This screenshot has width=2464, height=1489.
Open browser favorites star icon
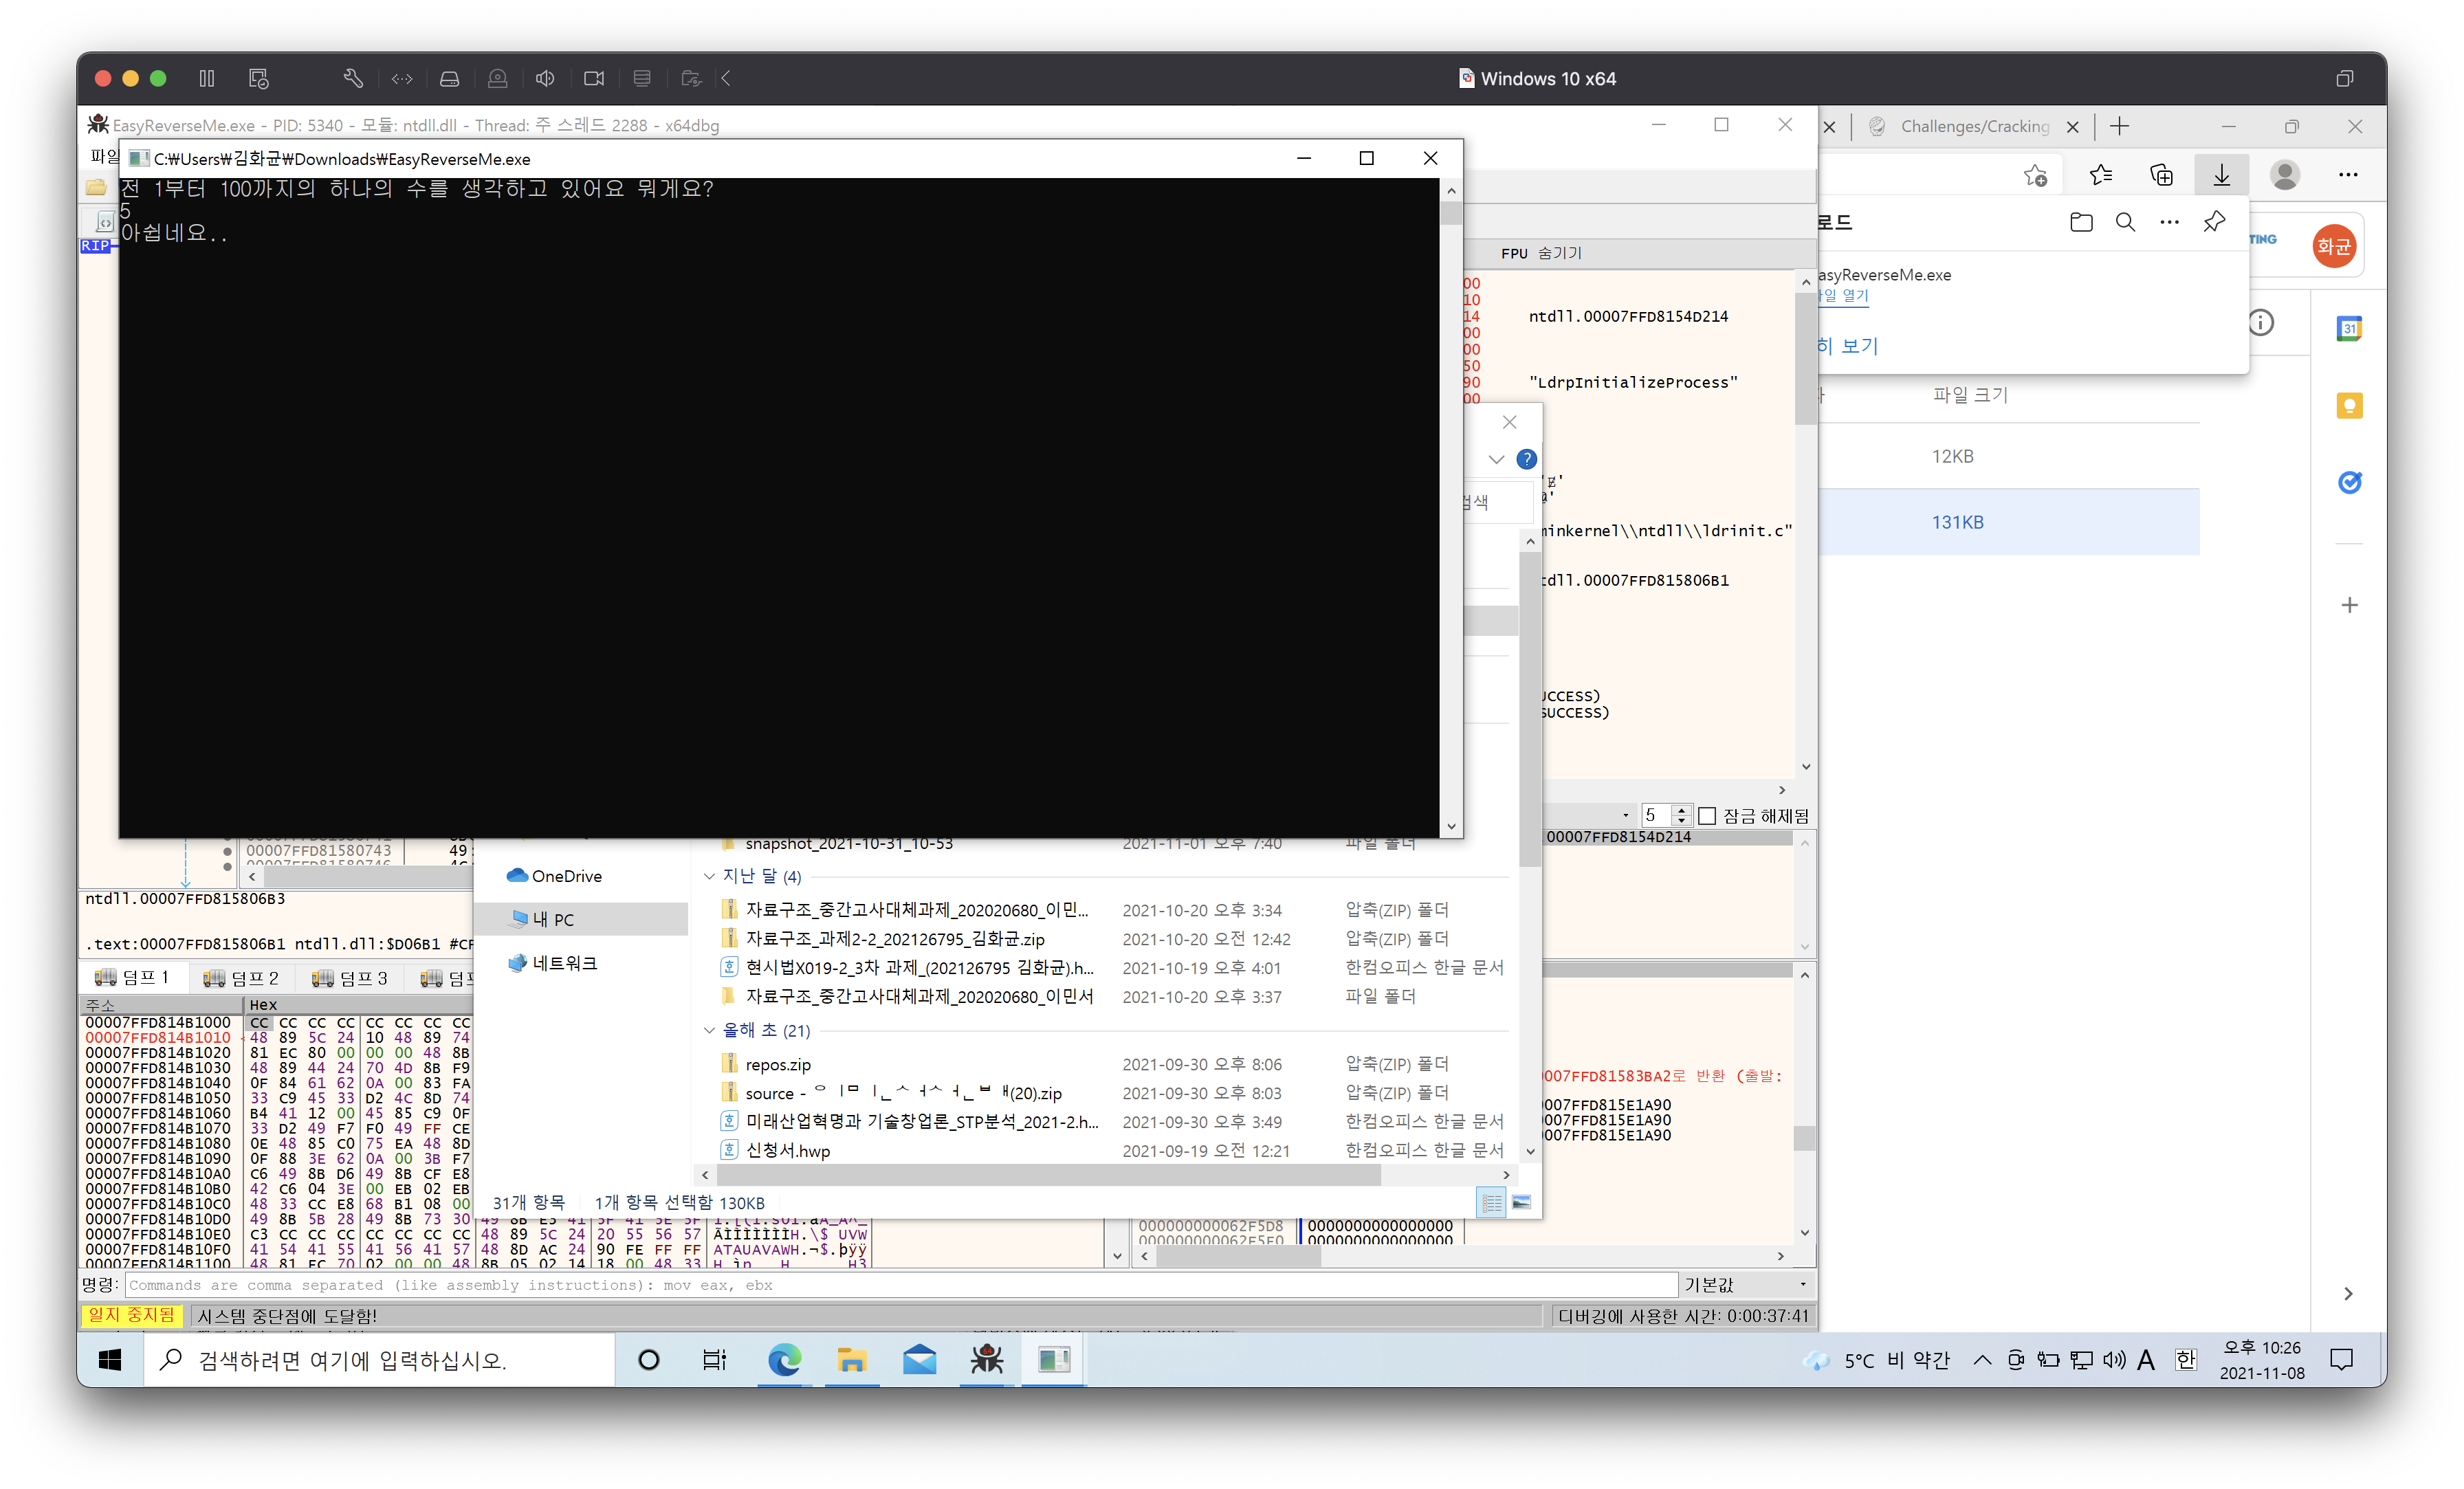[x=2100, y=175]
